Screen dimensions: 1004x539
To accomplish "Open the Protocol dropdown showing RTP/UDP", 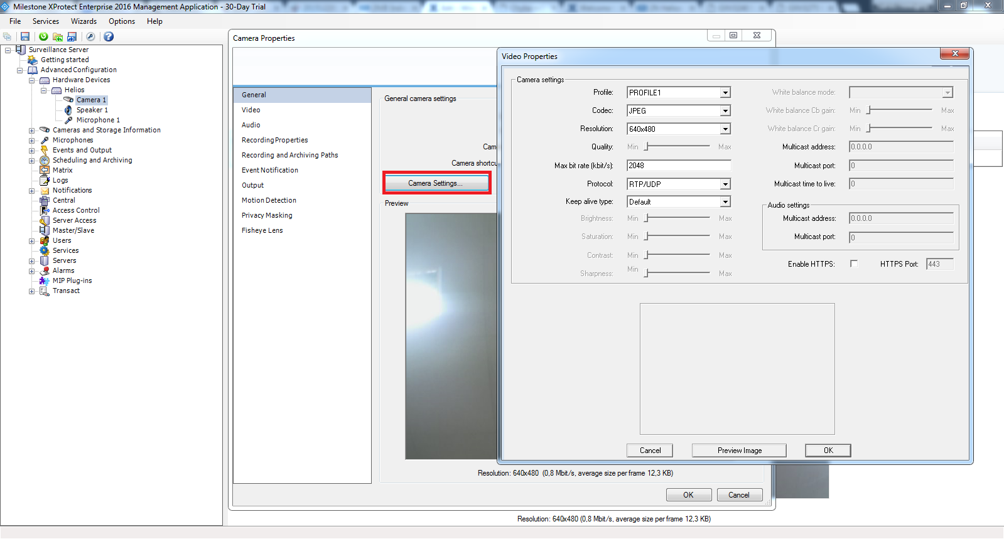I will tap(725, 184).
